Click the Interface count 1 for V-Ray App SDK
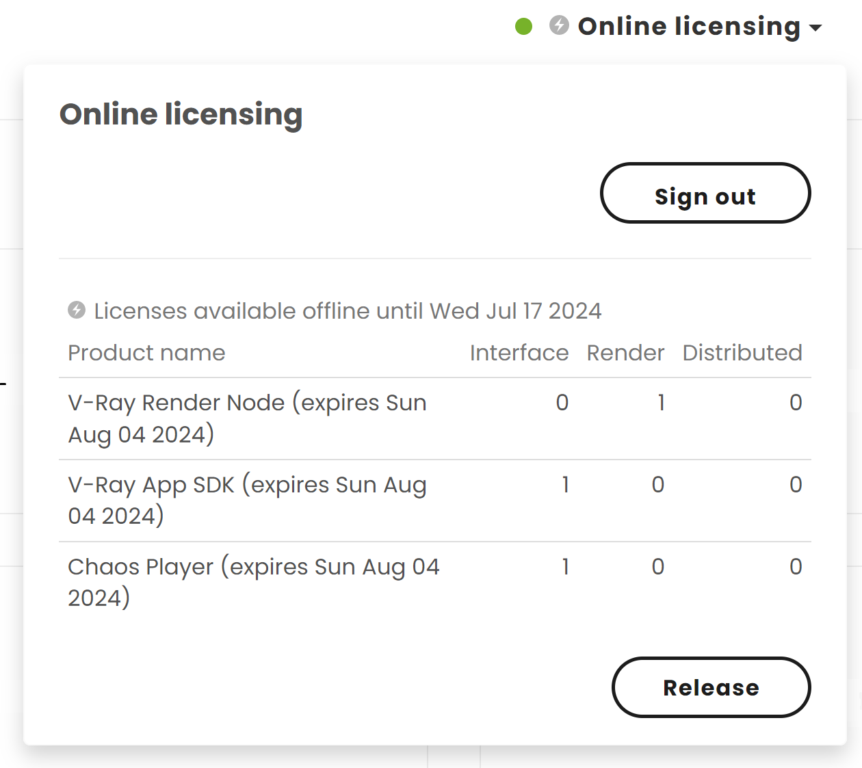Viewport: 862px width, 768px height. [565, 485]
